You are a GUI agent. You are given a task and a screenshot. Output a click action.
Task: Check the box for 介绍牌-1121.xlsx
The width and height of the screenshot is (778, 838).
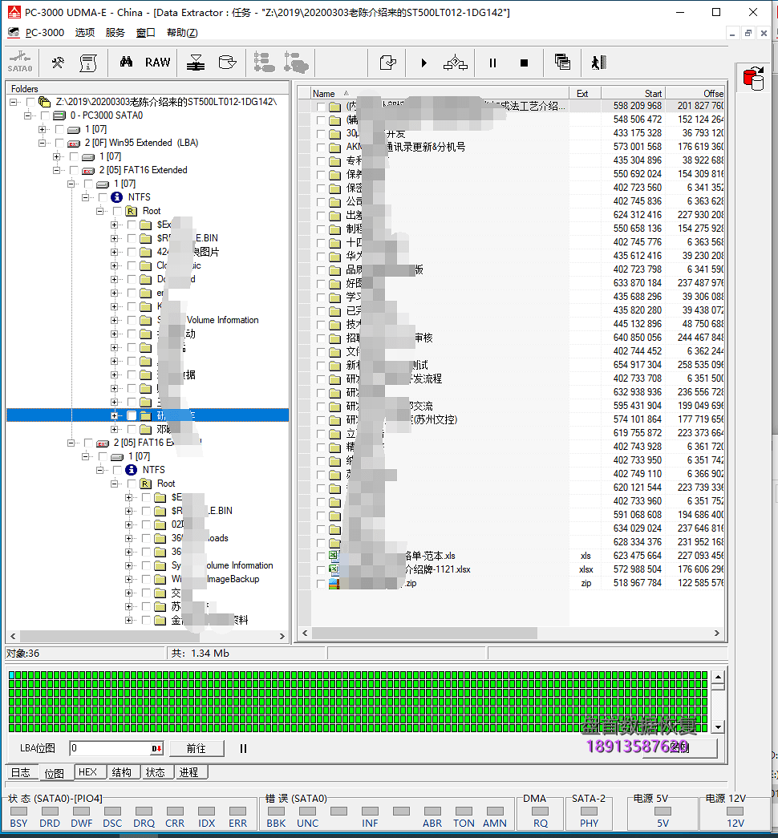[321, 569]
